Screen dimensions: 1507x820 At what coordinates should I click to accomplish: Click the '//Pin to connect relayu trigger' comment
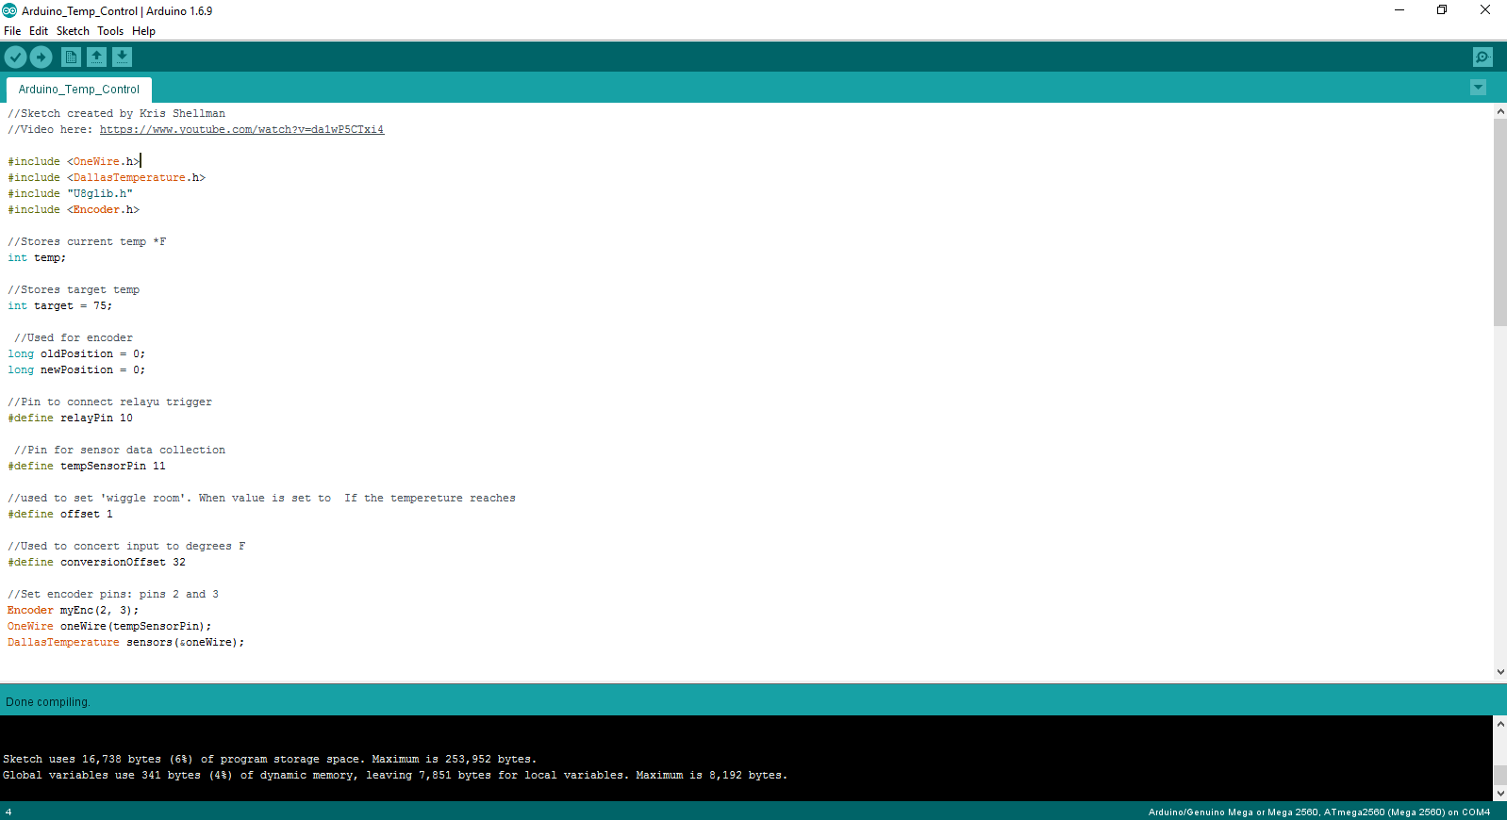coord(110,402)
